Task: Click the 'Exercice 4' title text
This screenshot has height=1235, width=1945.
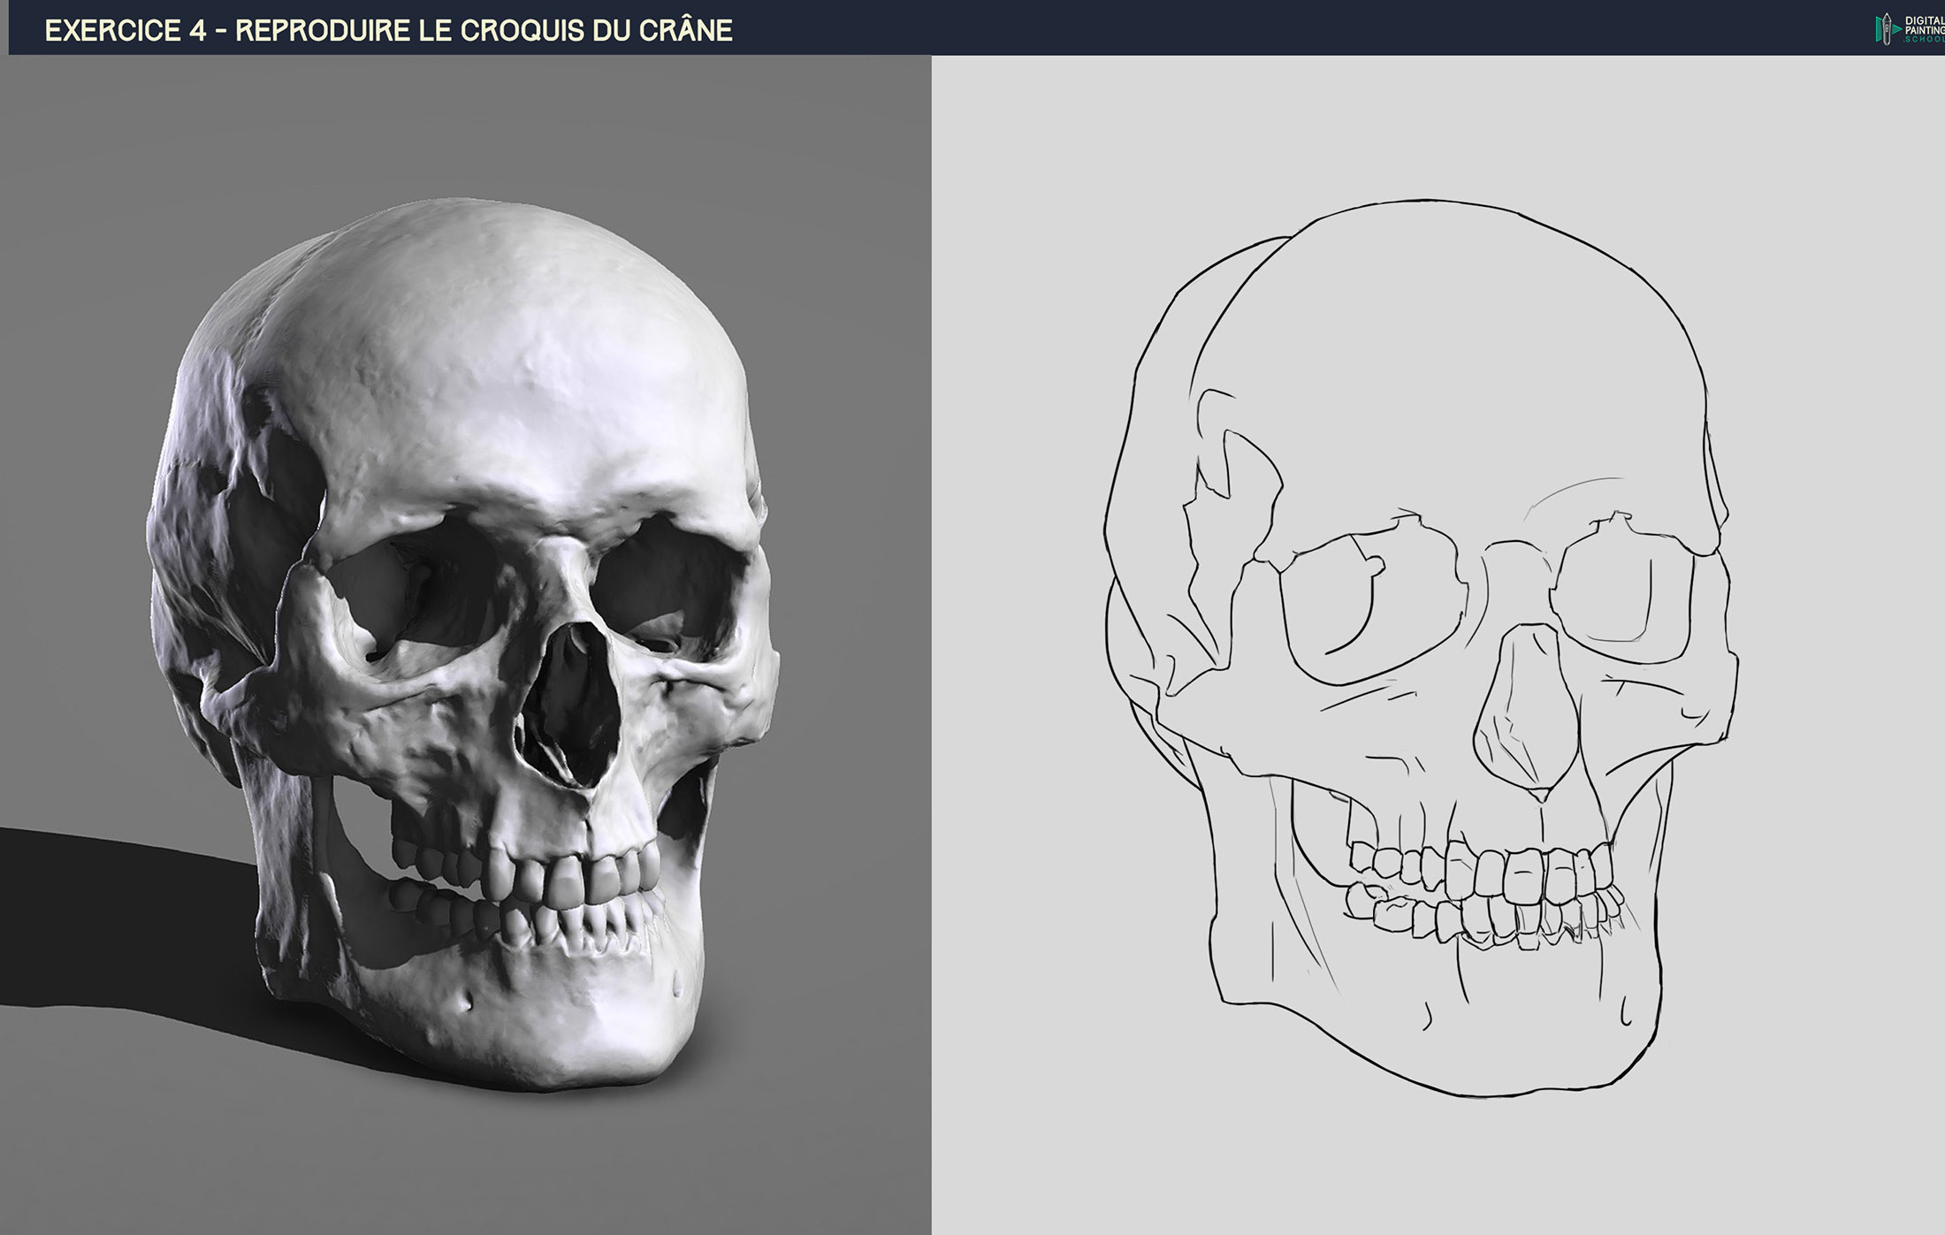Action: pos(126,31)
